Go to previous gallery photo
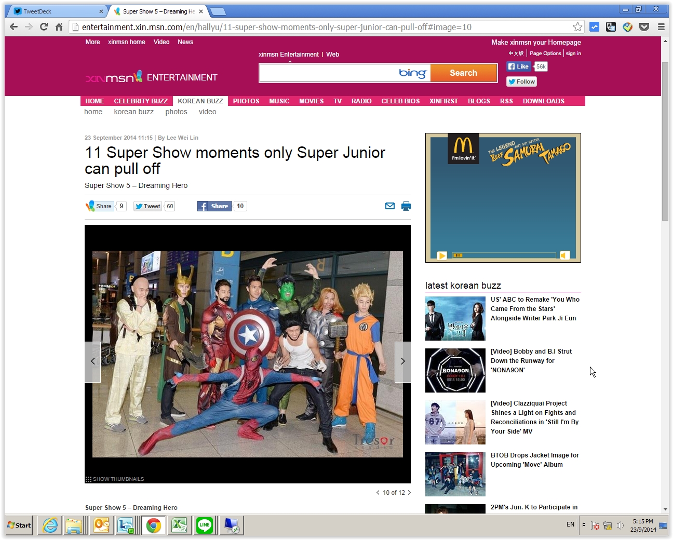Viewport: 673px width, 540px height. coord(92,362)
